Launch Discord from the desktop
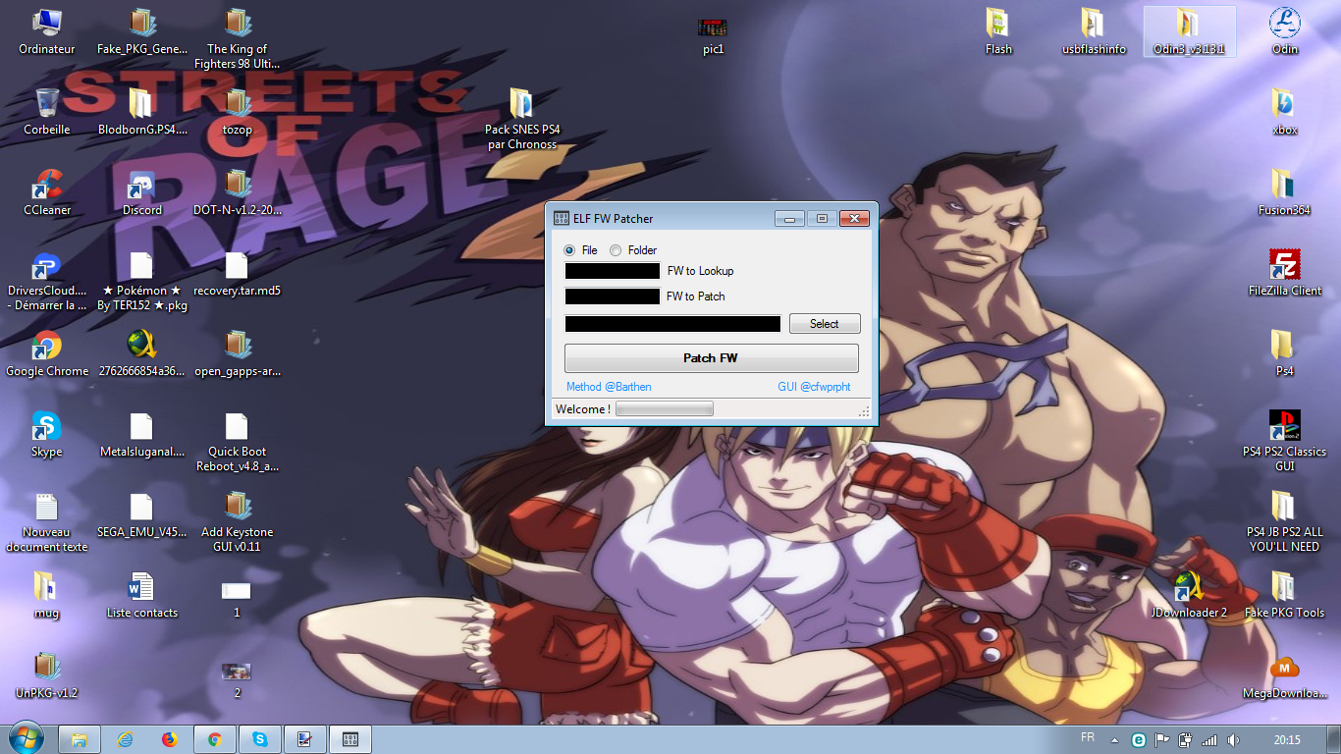The image size is (1341, 754). pyautogui.click(x=141, y=191)
